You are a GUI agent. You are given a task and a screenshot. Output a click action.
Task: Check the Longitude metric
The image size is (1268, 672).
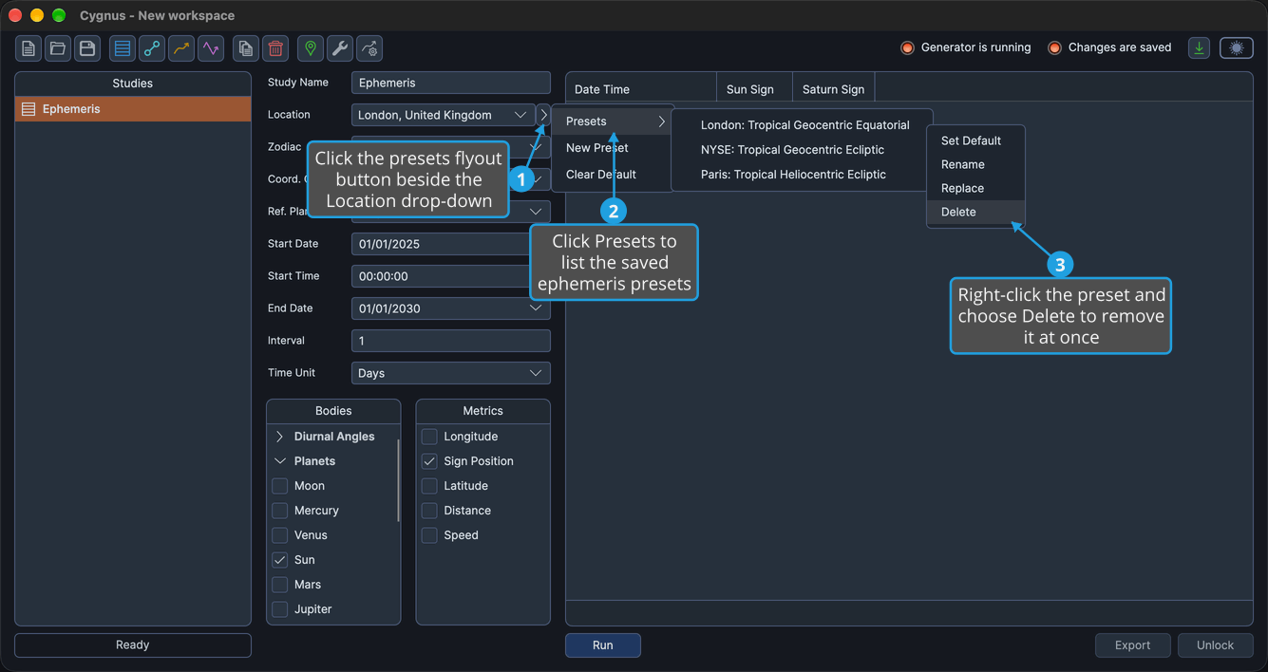tap(429, 437)
